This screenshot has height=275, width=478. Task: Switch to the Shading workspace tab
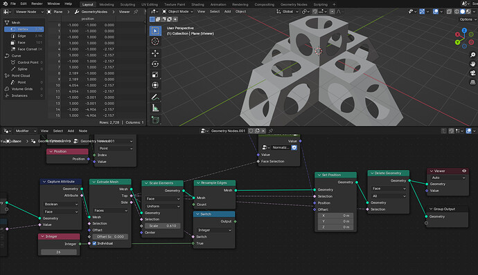click(197, 4)
